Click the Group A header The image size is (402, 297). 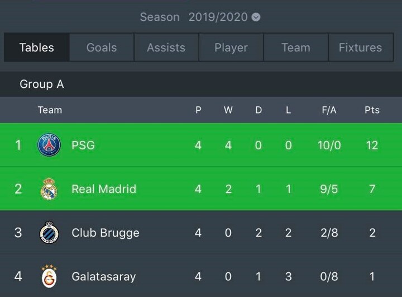tap(42, 84)
